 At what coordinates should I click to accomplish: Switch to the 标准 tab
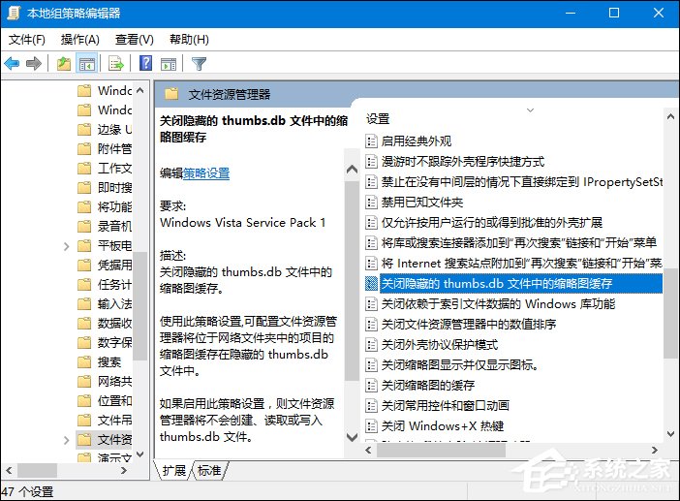point(208,470)
